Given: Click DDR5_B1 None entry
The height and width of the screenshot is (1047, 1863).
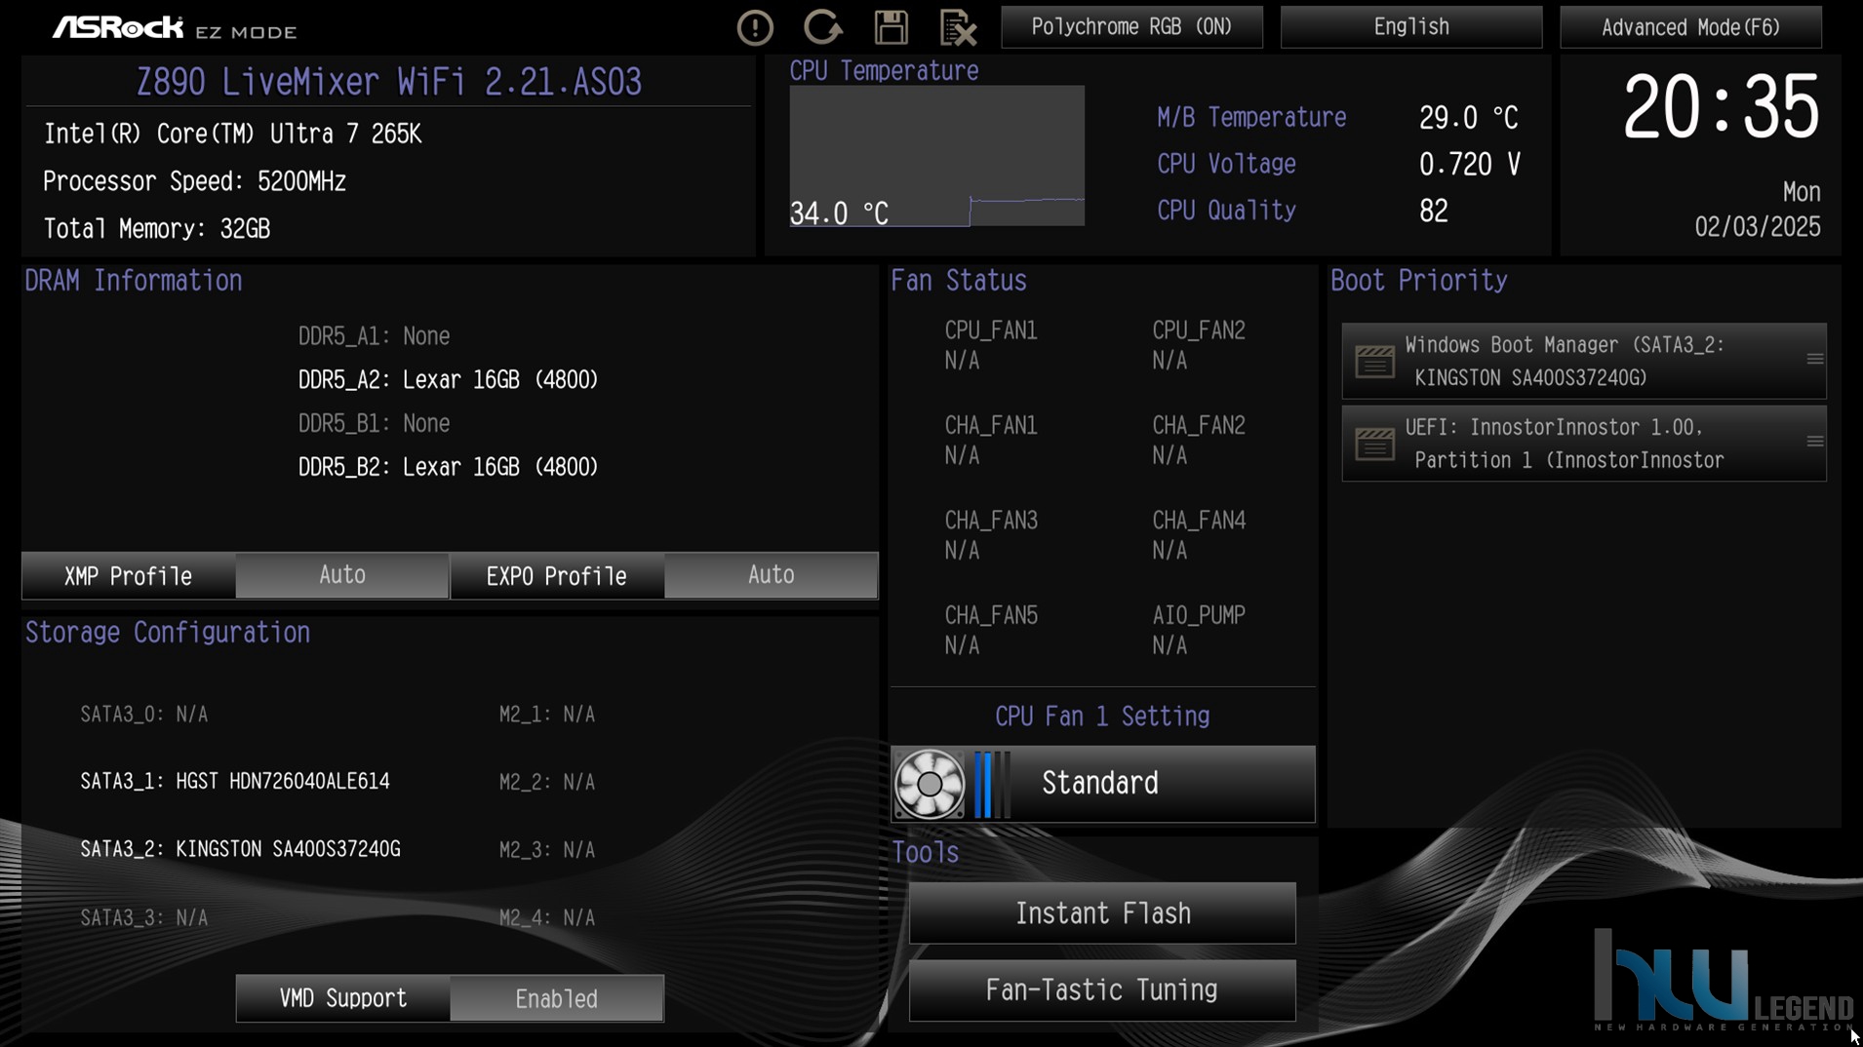Looking at the screenshot, I should coord(374,424).
